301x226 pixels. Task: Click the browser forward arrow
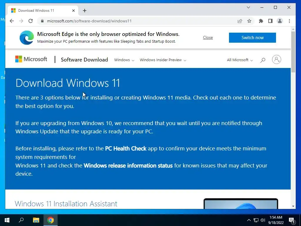(21, 21)
